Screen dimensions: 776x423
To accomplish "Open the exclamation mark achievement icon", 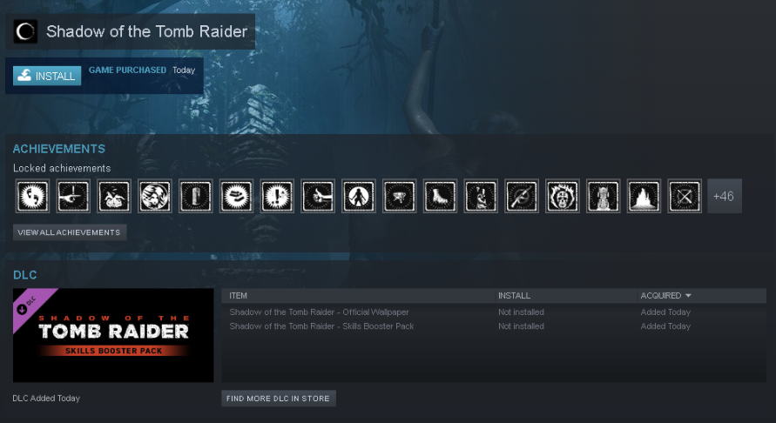I will click(277, 196).
